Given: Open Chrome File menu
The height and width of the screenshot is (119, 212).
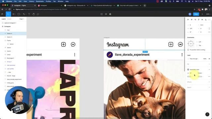Looking at the screenshot, I should pos(15,1).
